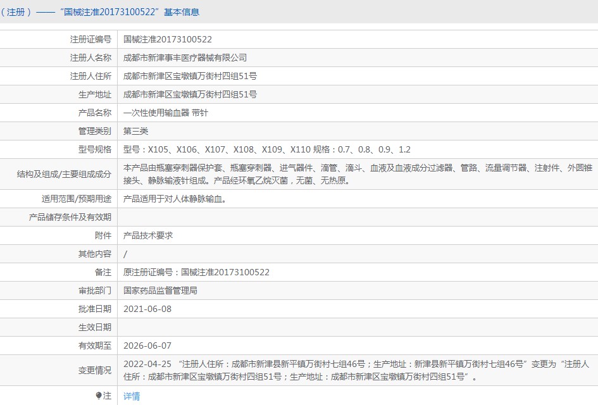Select expiry date 2026-06-07
The image size is (598, 405).
click(147, 346)
